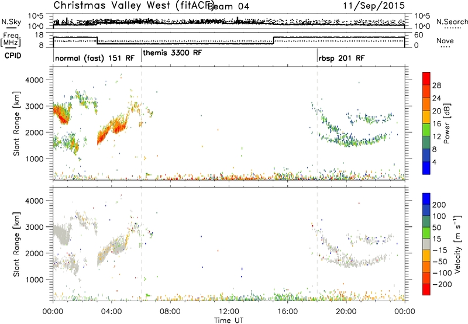Screen dimensions: 468x324
Task: Pick the red bottom Velocity segment below -200
Action: point(426,289)
